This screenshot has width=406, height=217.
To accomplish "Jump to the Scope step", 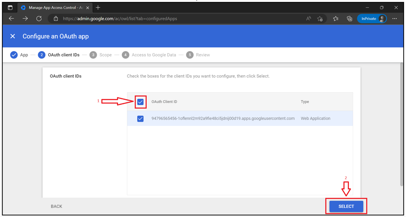I will click(x=101, y=55).
